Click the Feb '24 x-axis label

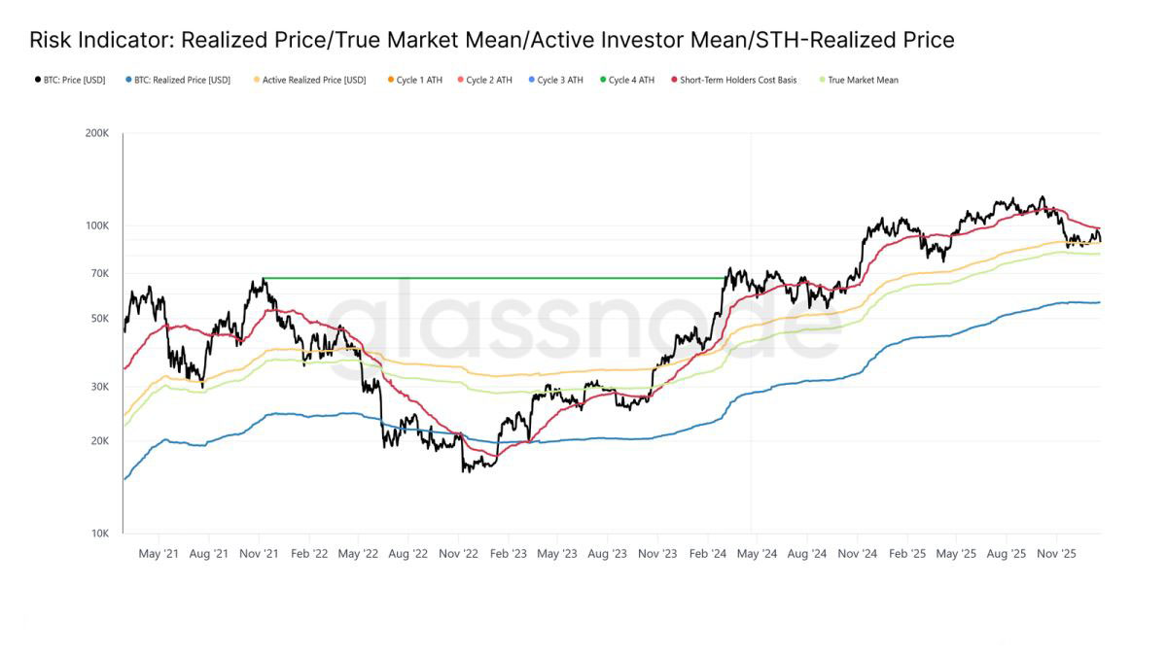coord(707,554)
